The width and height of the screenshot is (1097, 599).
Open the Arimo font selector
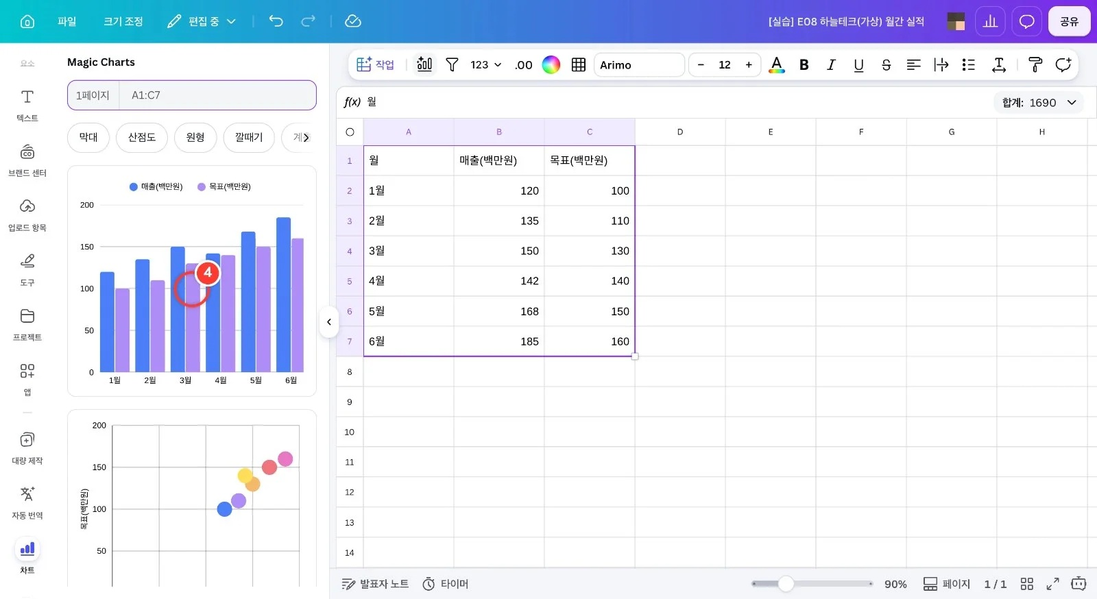(x=639, y=64)
